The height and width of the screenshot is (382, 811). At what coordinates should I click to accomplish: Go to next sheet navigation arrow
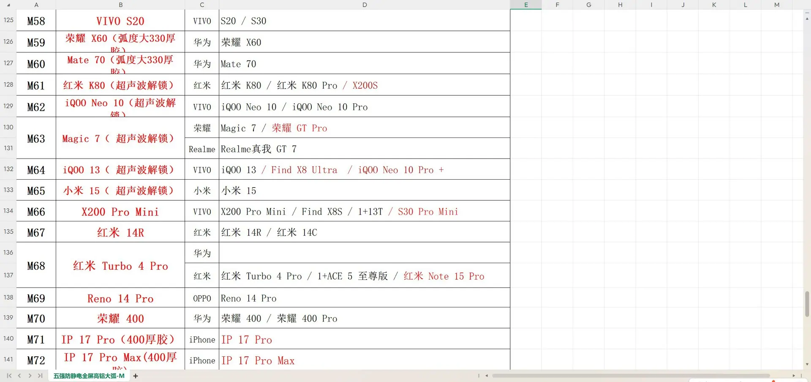pyautogui.click(x=30, y=376)
